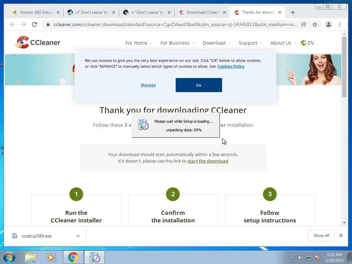Click the Confirm the installation step card
This screenshot has width=352, height=264.
tap(173, 210)
